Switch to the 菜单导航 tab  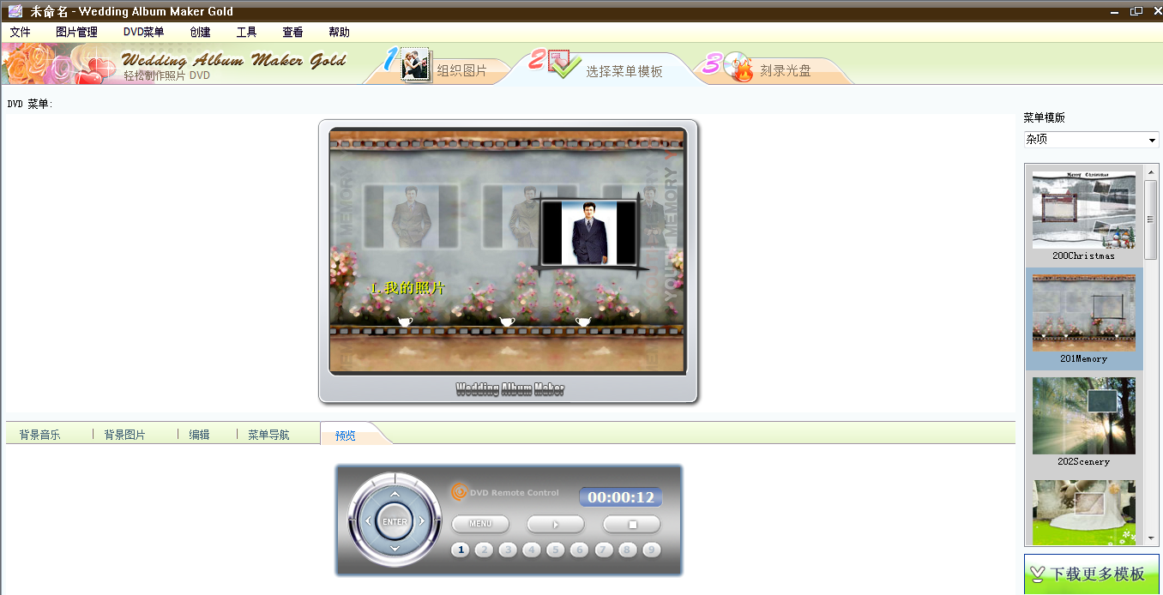click(x=268, y=435)
